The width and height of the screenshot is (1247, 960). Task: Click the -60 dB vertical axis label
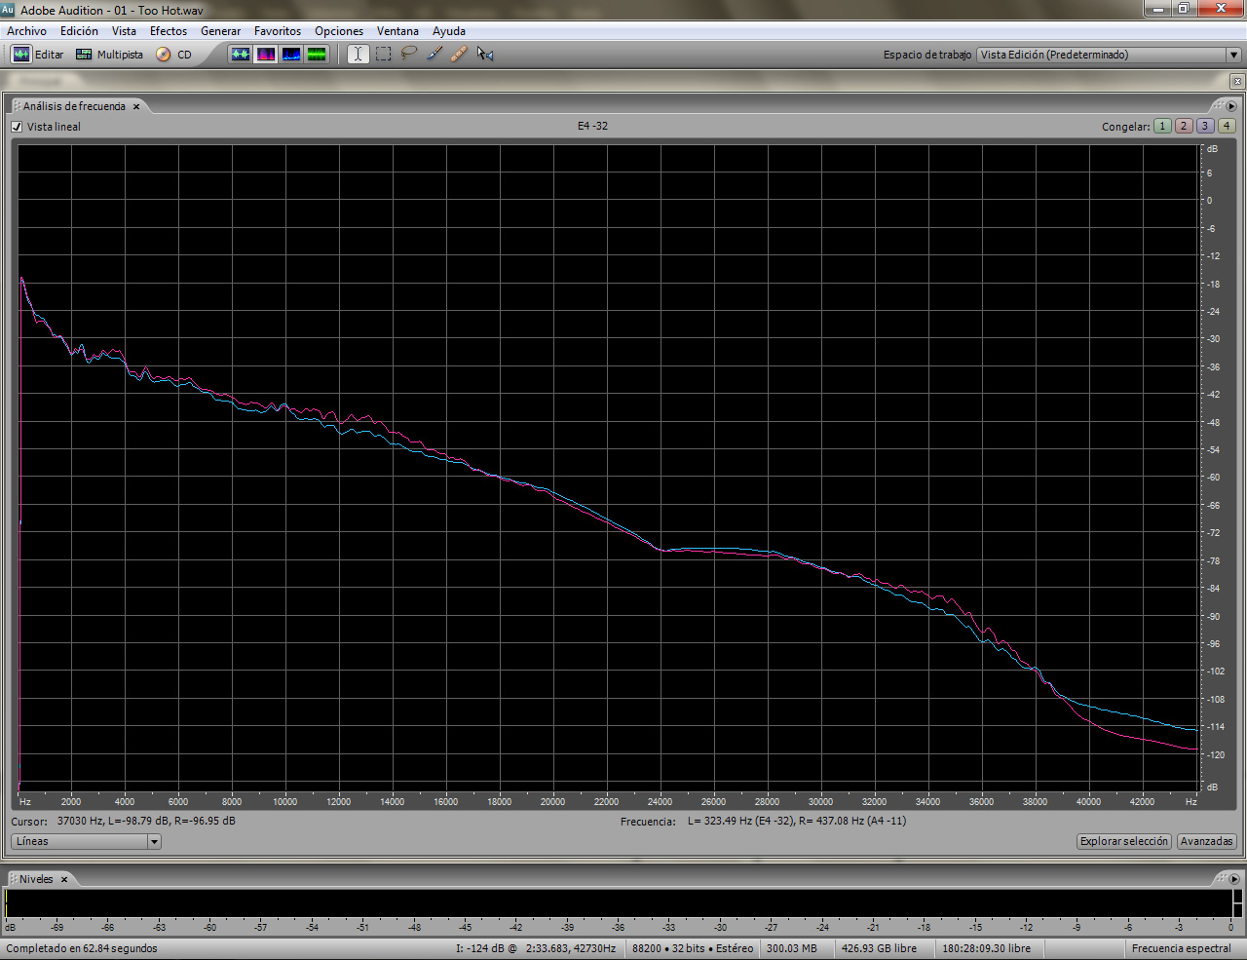[x=1214, y=478]
